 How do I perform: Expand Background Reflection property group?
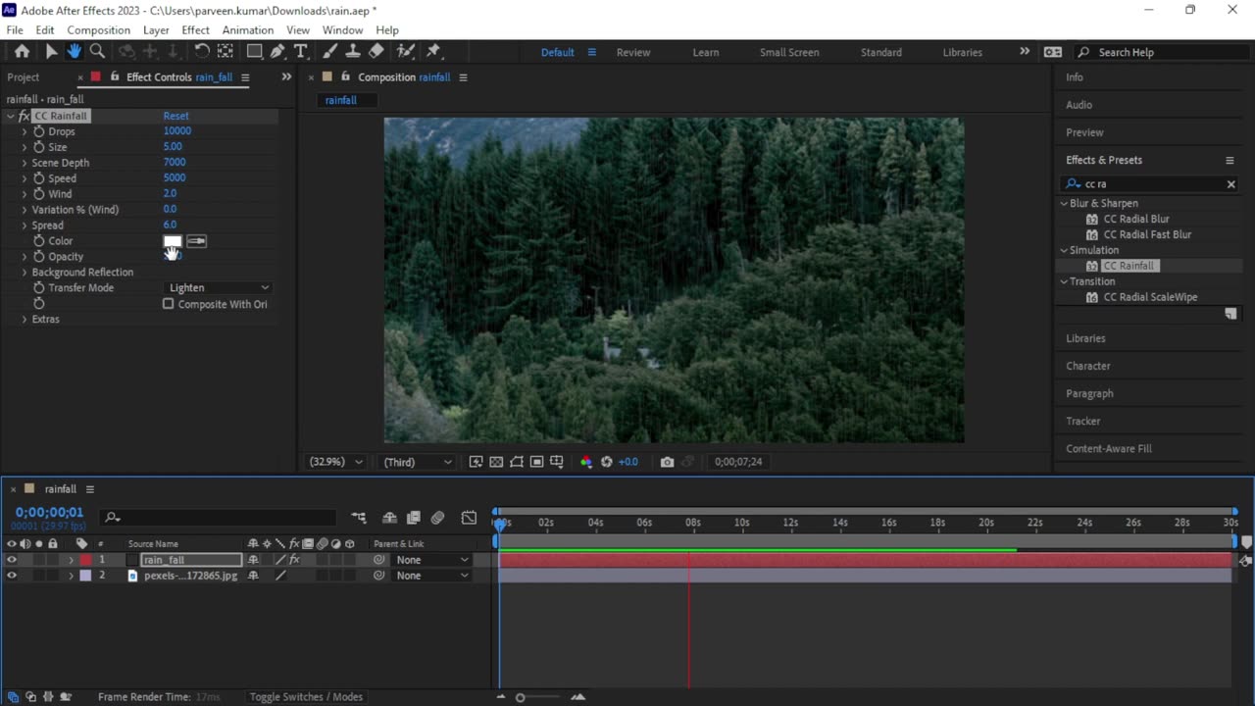coord(25,273)
